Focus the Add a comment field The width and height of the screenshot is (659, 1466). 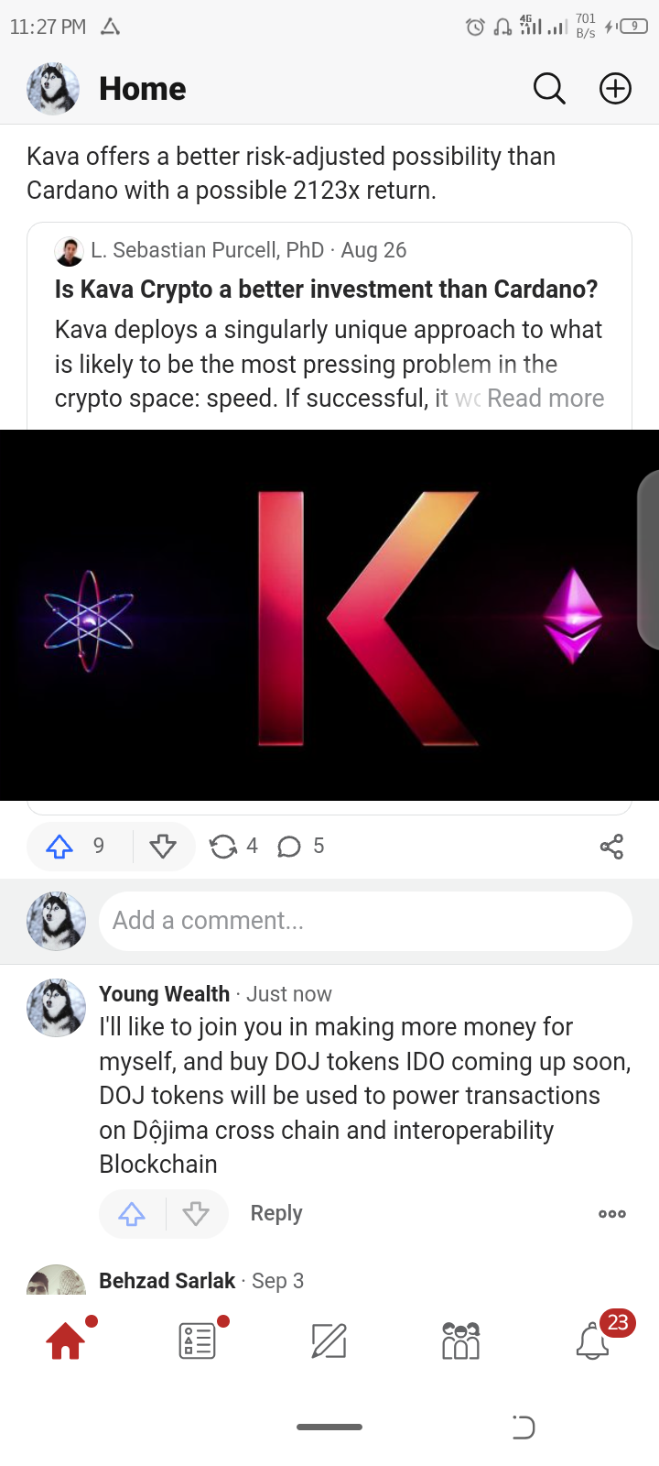pyautogui.click(x=365, y=921)
